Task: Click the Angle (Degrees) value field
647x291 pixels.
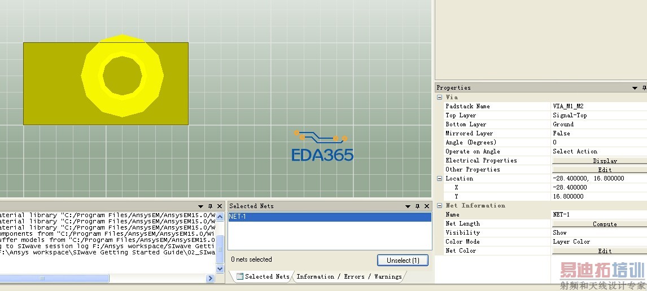Action: tap(599, 143)
